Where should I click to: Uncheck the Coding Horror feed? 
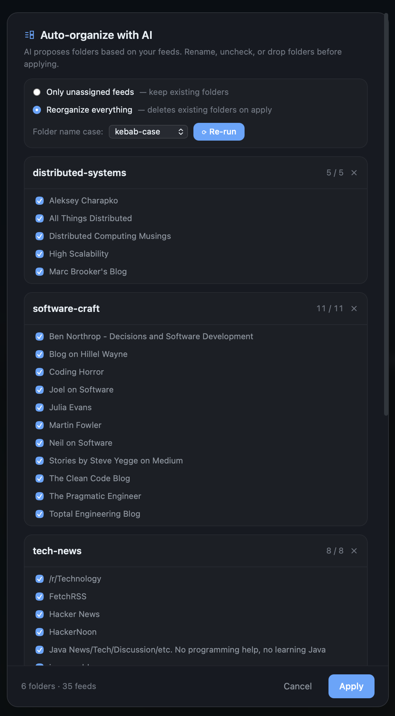tap(40, 372)
